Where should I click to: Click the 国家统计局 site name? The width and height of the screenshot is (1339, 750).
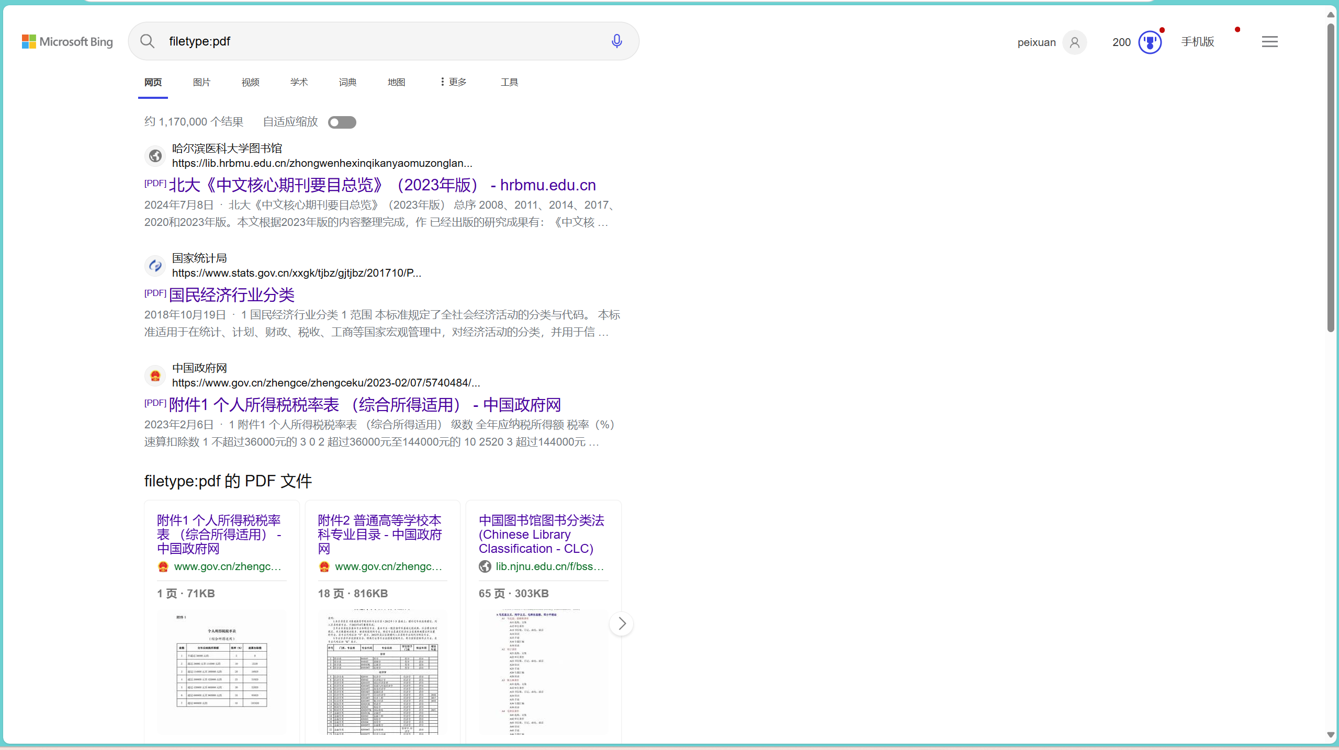tap(199, 258)
